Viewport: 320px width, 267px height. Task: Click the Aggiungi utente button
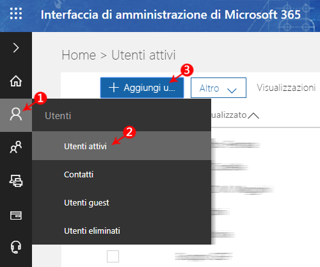pyautogui.click(x=142, y=88)
